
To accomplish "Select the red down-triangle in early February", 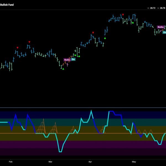I will (18, 48).
